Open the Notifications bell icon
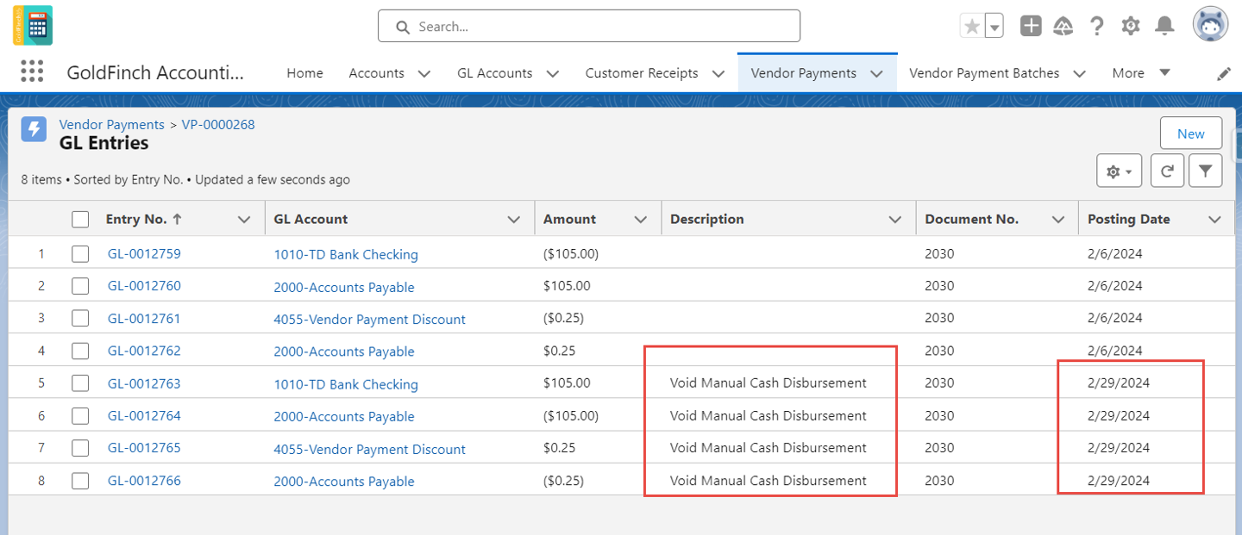Image resolution: width=1242 pixels, height=535 pixels. [x=1165, y=26]
